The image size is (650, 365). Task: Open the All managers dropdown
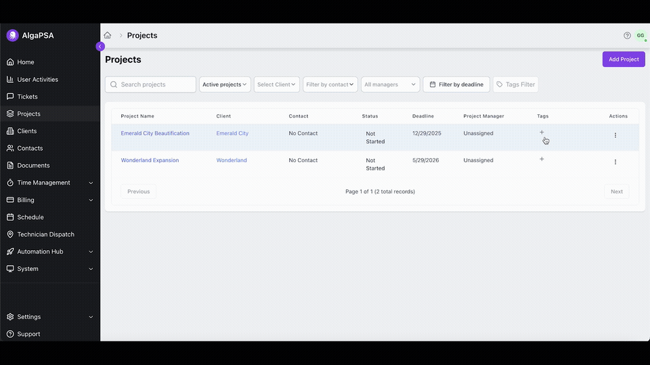(390, 84)
